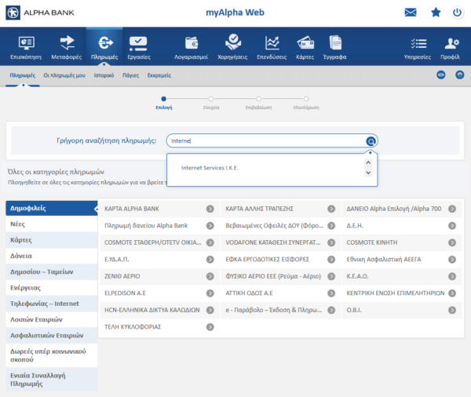The width and height of the screenshot is (471, 397).
Task: Switch to Πάγιες tab
Action: [130, 75]
